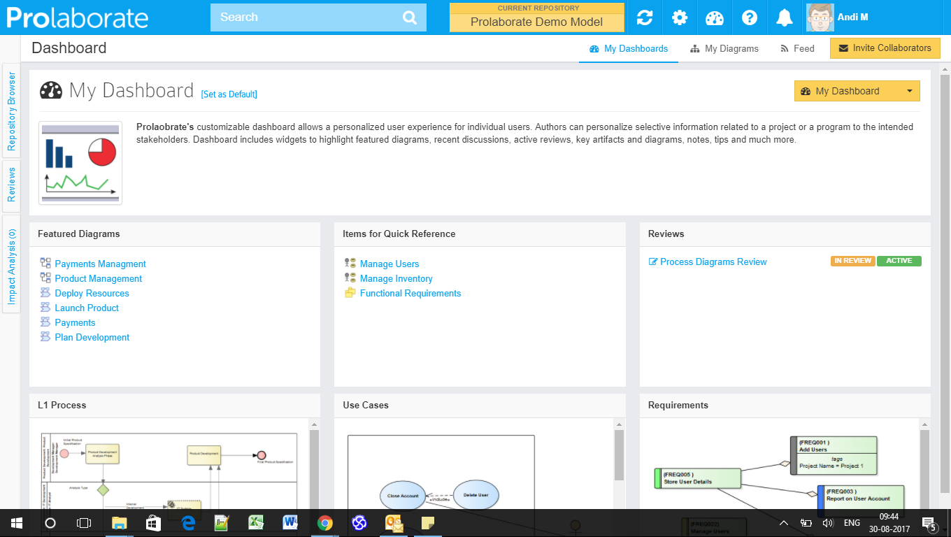
Task: Click the L1 Process widget scrollbar
Action: [x=314, y=468]
